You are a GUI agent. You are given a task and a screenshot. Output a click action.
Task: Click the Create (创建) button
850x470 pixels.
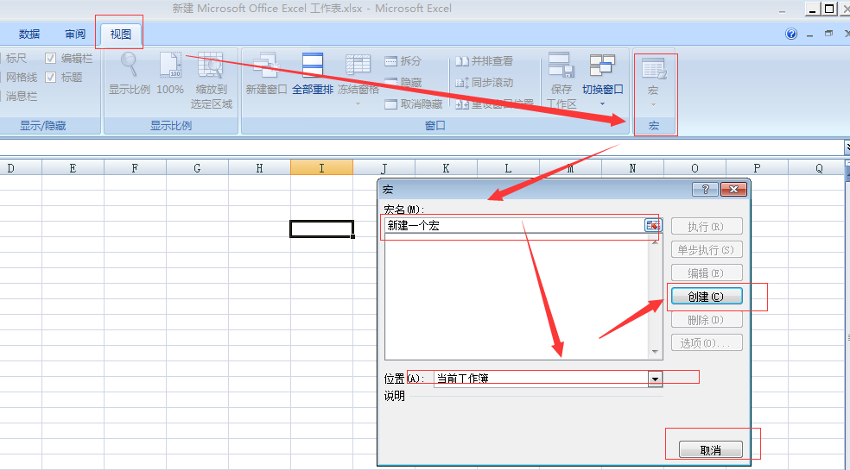707,296
